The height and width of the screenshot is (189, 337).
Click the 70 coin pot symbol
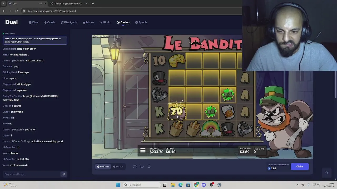pos(177,112)
